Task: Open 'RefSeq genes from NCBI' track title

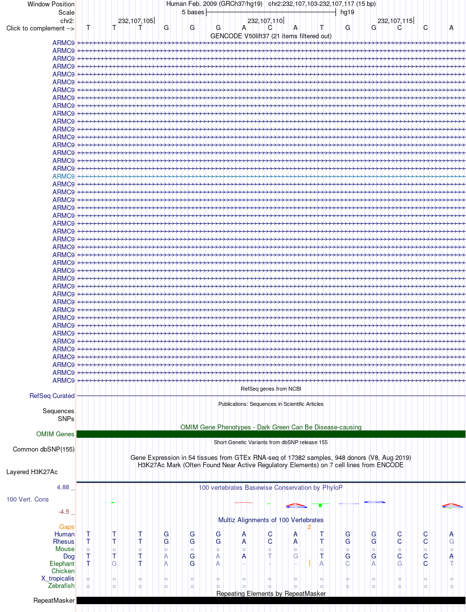Action: [271, 389]
